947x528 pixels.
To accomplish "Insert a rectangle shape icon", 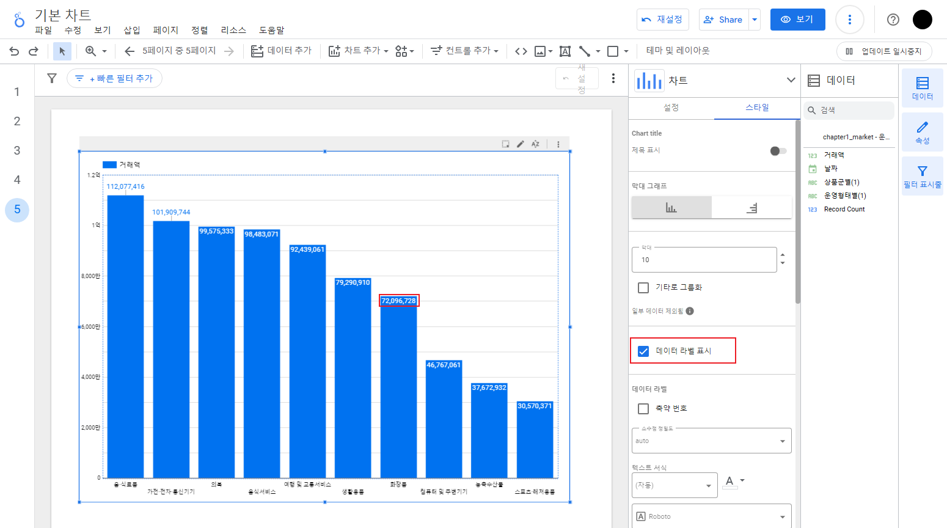I will point(613,51).
